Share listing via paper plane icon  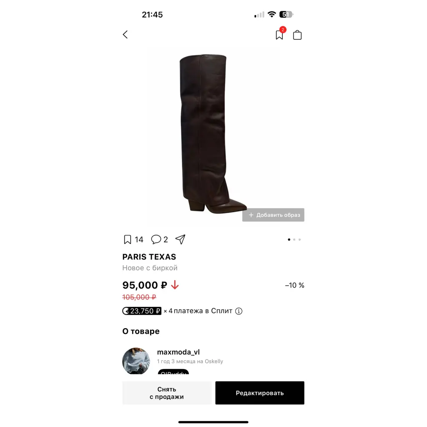click(180, 239)
